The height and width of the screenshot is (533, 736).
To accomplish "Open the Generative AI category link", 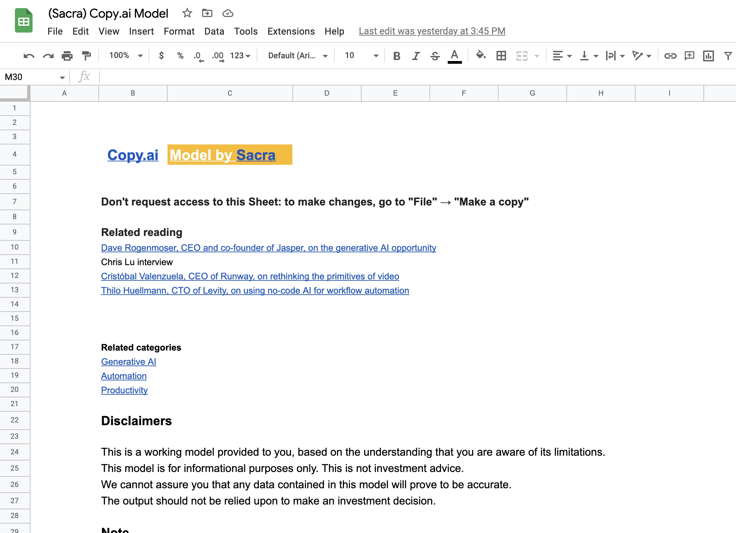I will coord(129,362).
